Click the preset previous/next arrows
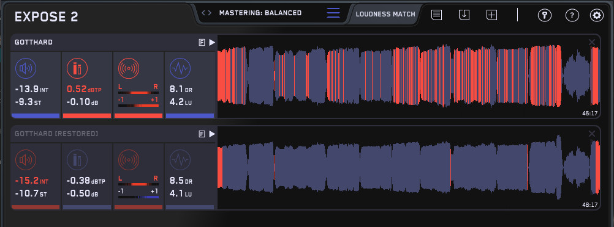Viewport: 614px width, 227px height. [x=207, y=13]
